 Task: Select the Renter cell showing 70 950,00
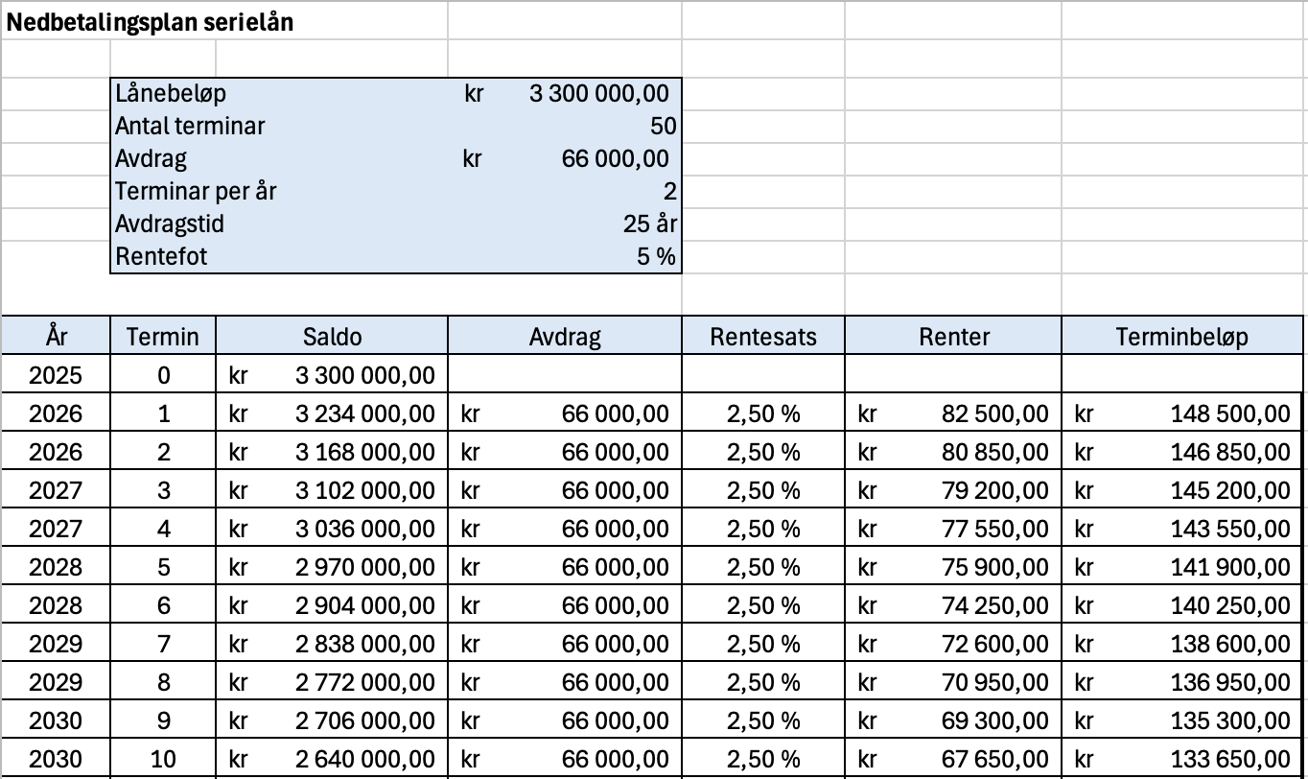tap(953, 682)
